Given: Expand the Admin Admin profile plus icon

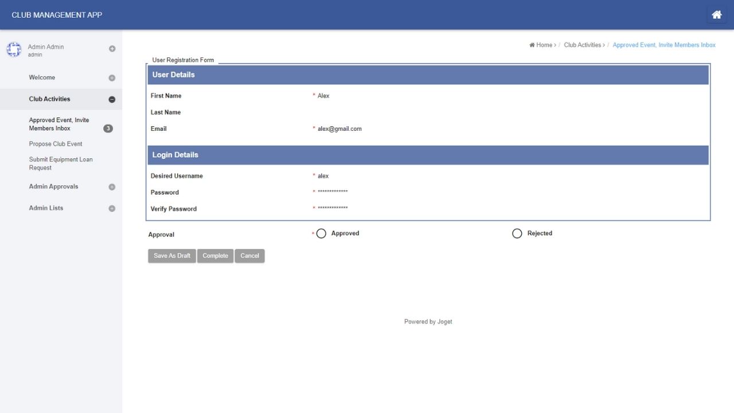Looking at the screenshot, I should click(112, 49).
